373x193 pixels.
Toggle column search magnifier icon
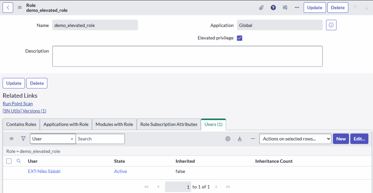point(19,161)
